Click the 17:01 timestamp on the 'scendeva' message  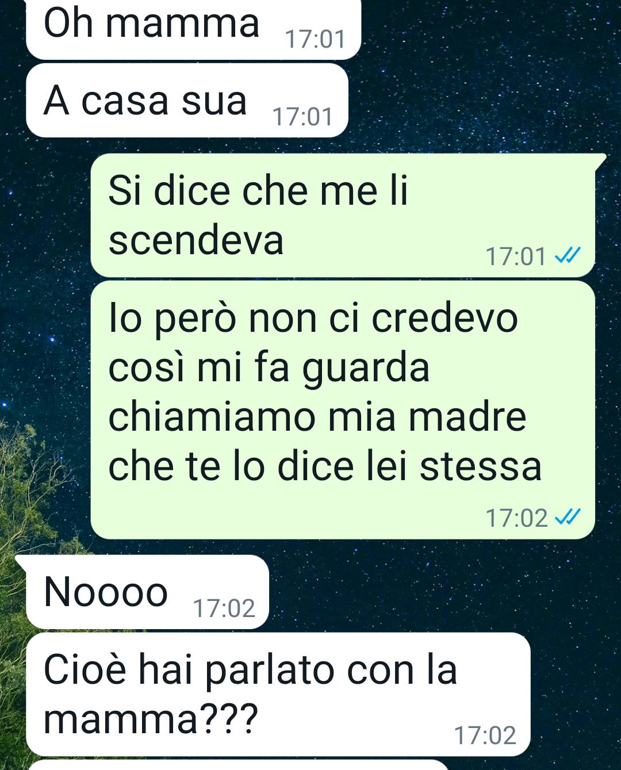point(516,256)
